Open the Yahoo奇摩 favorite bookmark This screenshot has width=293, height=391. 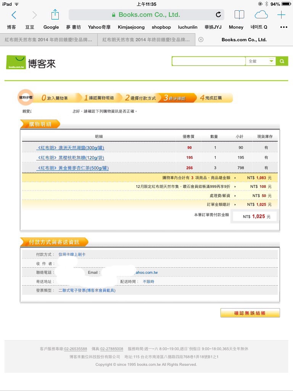(99, 27)
